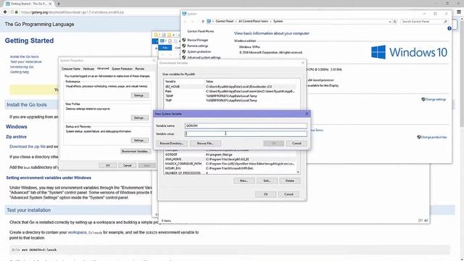The image size is (464, 261).
Task: Switch to Computer Name tab
Action: click(x=71, y=69)
